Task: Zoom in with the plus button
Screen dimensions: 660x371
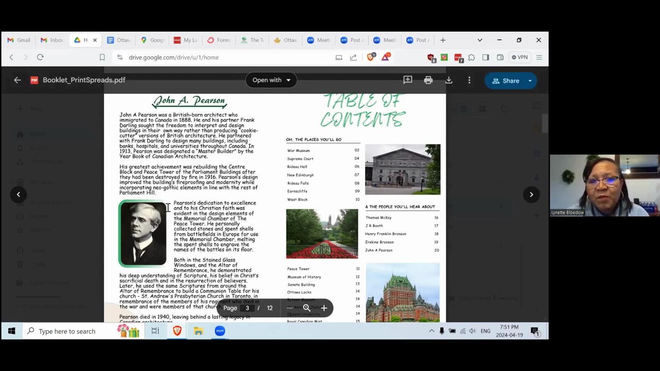Action: [x=324, y=308]
